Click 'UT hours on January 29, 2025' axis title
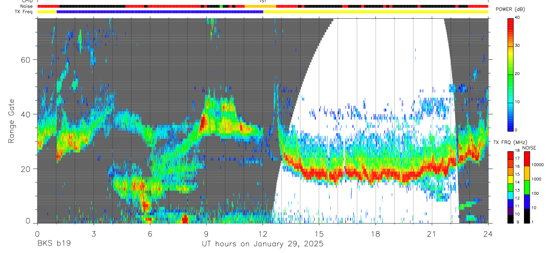Screen dimensions: 549x253 pos(262,244)
